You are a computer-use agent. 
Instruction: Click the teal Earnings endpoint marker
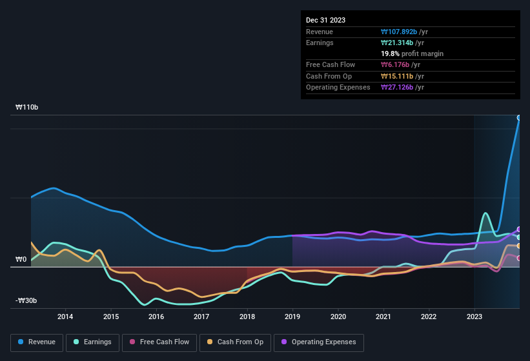[519, 237]
